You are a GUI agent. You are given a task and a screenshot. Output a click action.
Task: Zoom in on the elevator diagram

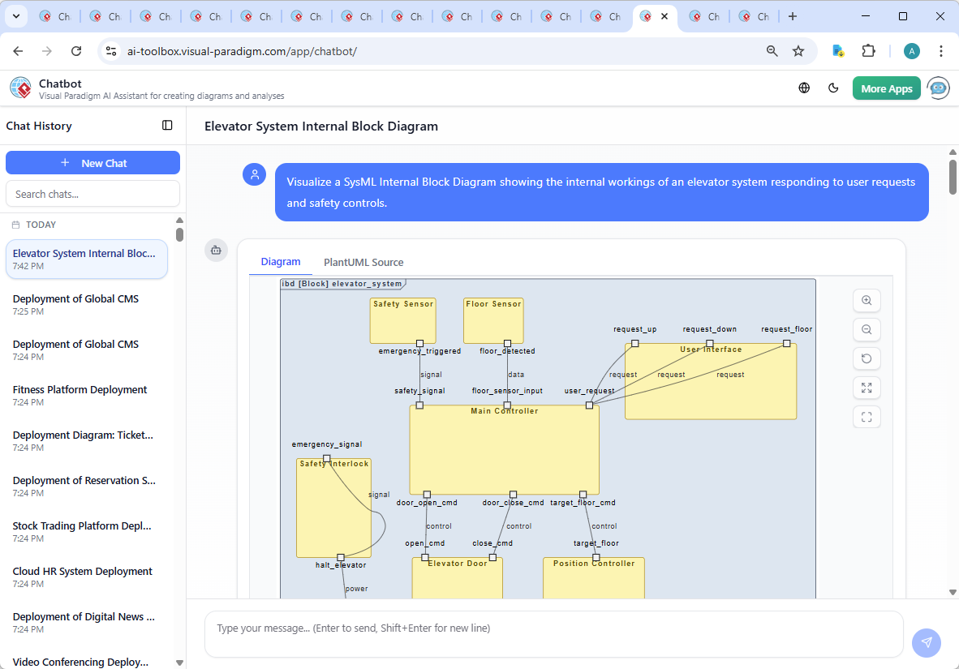tap(867, 300)
